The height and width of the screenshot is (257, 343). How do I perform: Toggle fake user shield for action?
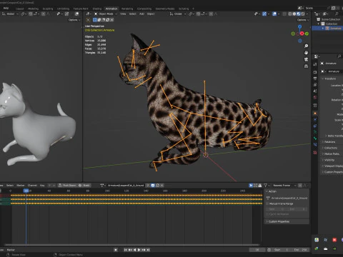[x=153, y=186]
